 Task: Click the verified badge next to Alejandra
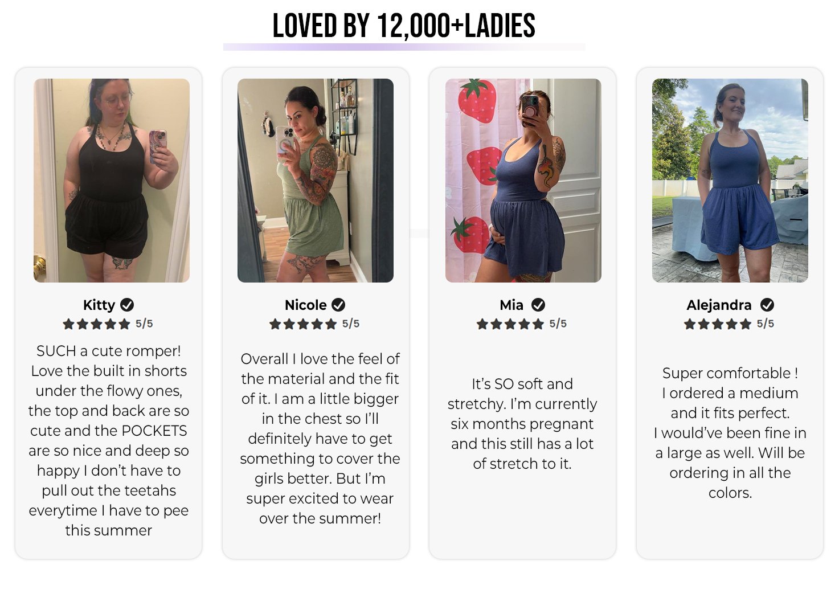point(767,305)
